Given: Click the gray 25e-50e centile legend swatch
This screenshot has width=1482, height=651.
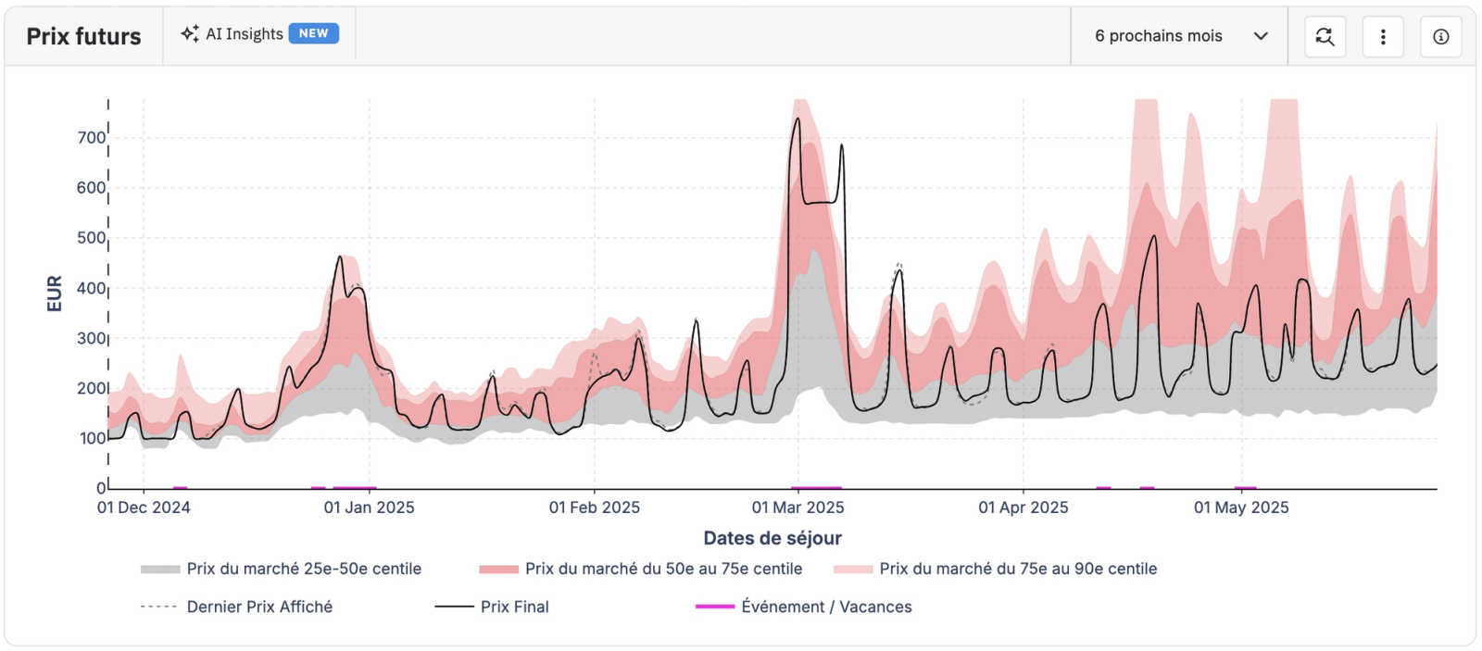Looking at the screenshot, I should click(159, 570).
